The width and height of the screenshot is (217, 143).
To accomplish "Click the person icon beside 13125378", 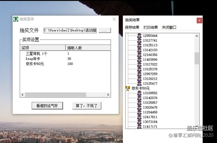I will (x=139, y=69).
